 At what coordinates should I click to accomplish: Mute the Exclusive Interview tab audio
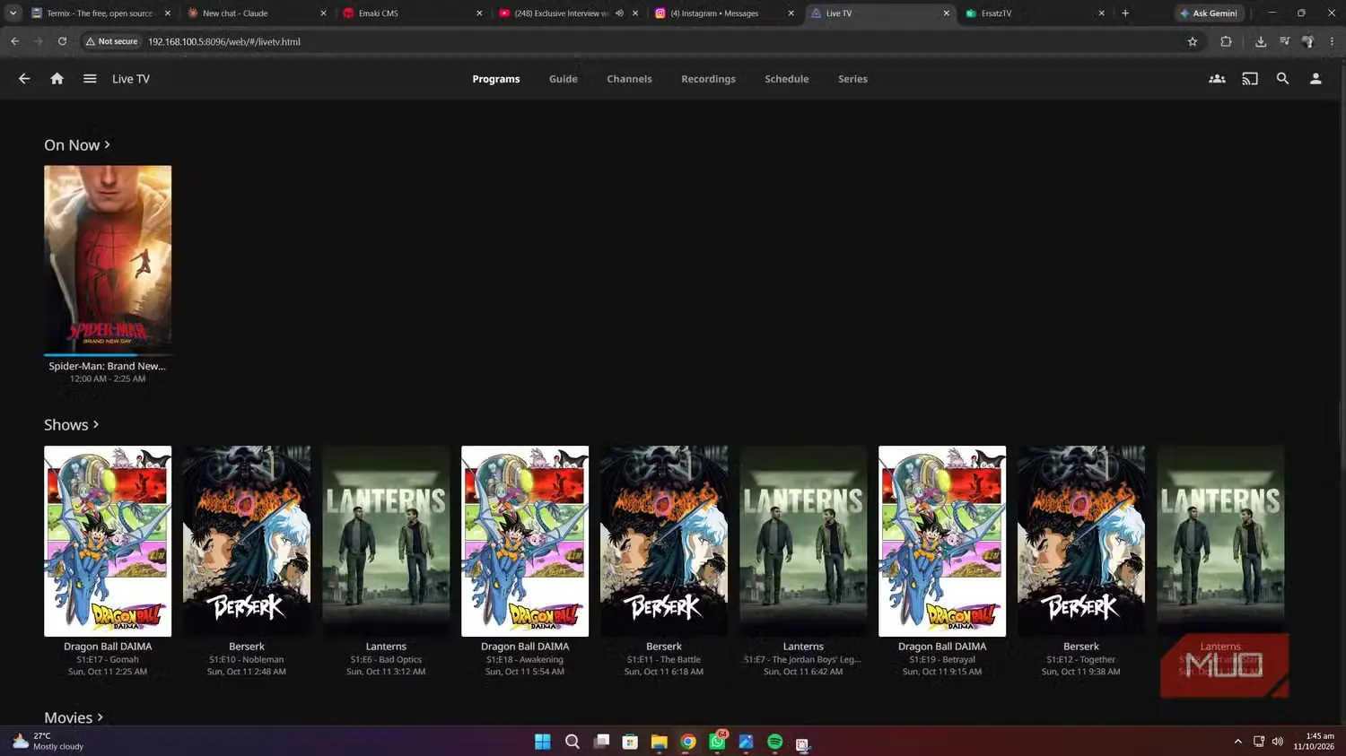[619, 13]
